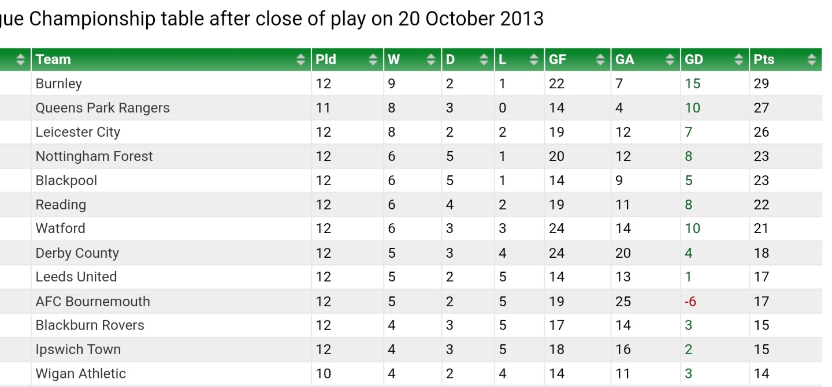Screen dimensions: 832x387
Task: Open AFC Bournemouth team entry
Action: [x=93, y=301]
